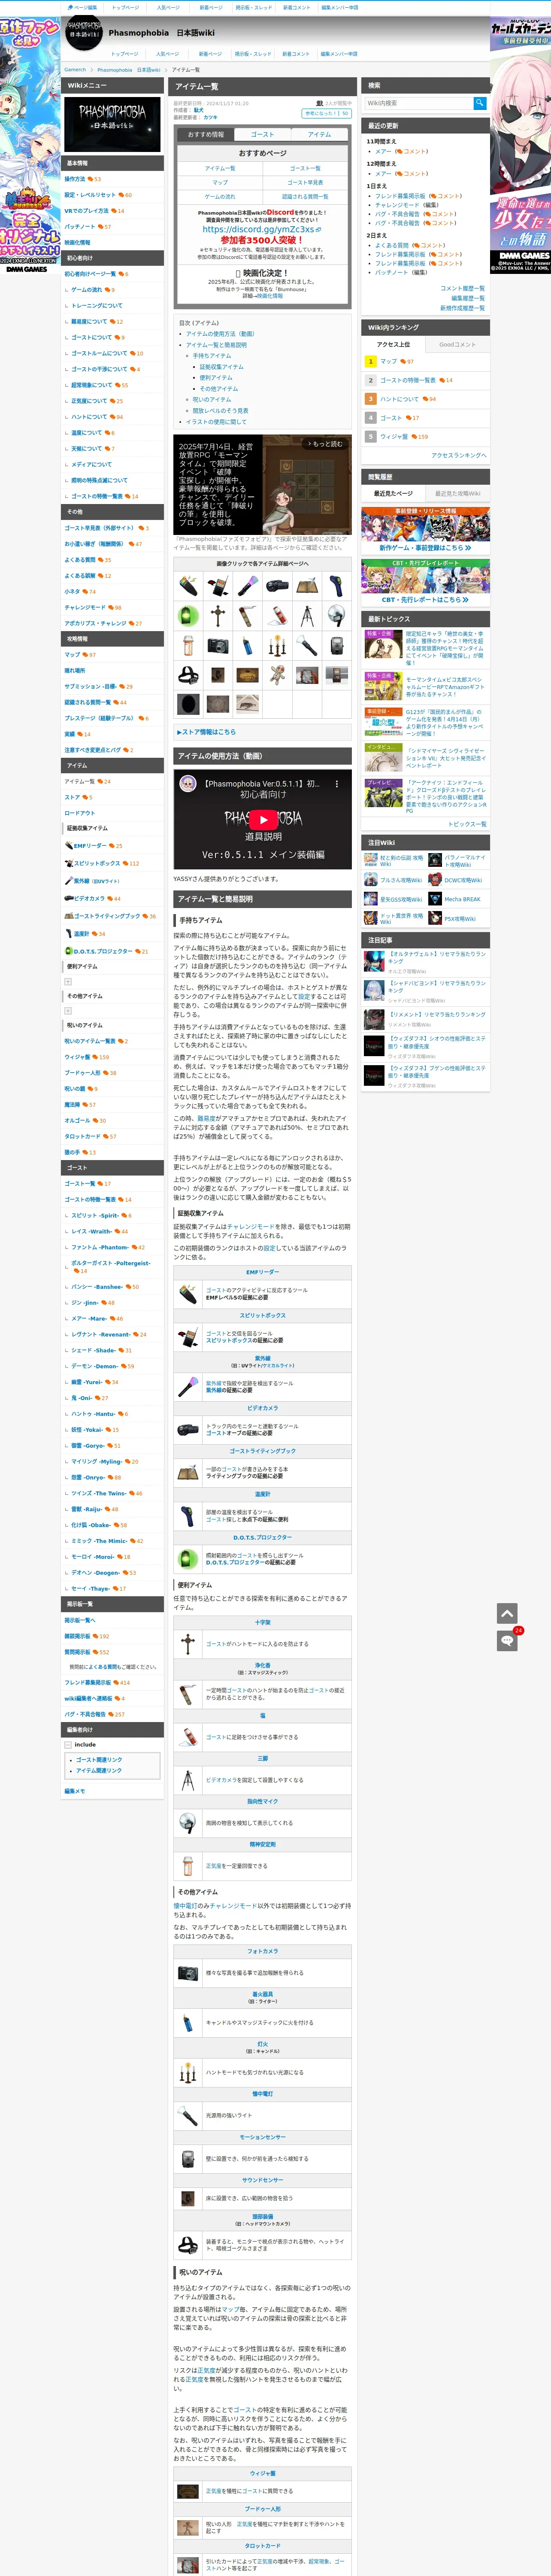Open the Mecha BREAK wiki link

pos(462,899)
